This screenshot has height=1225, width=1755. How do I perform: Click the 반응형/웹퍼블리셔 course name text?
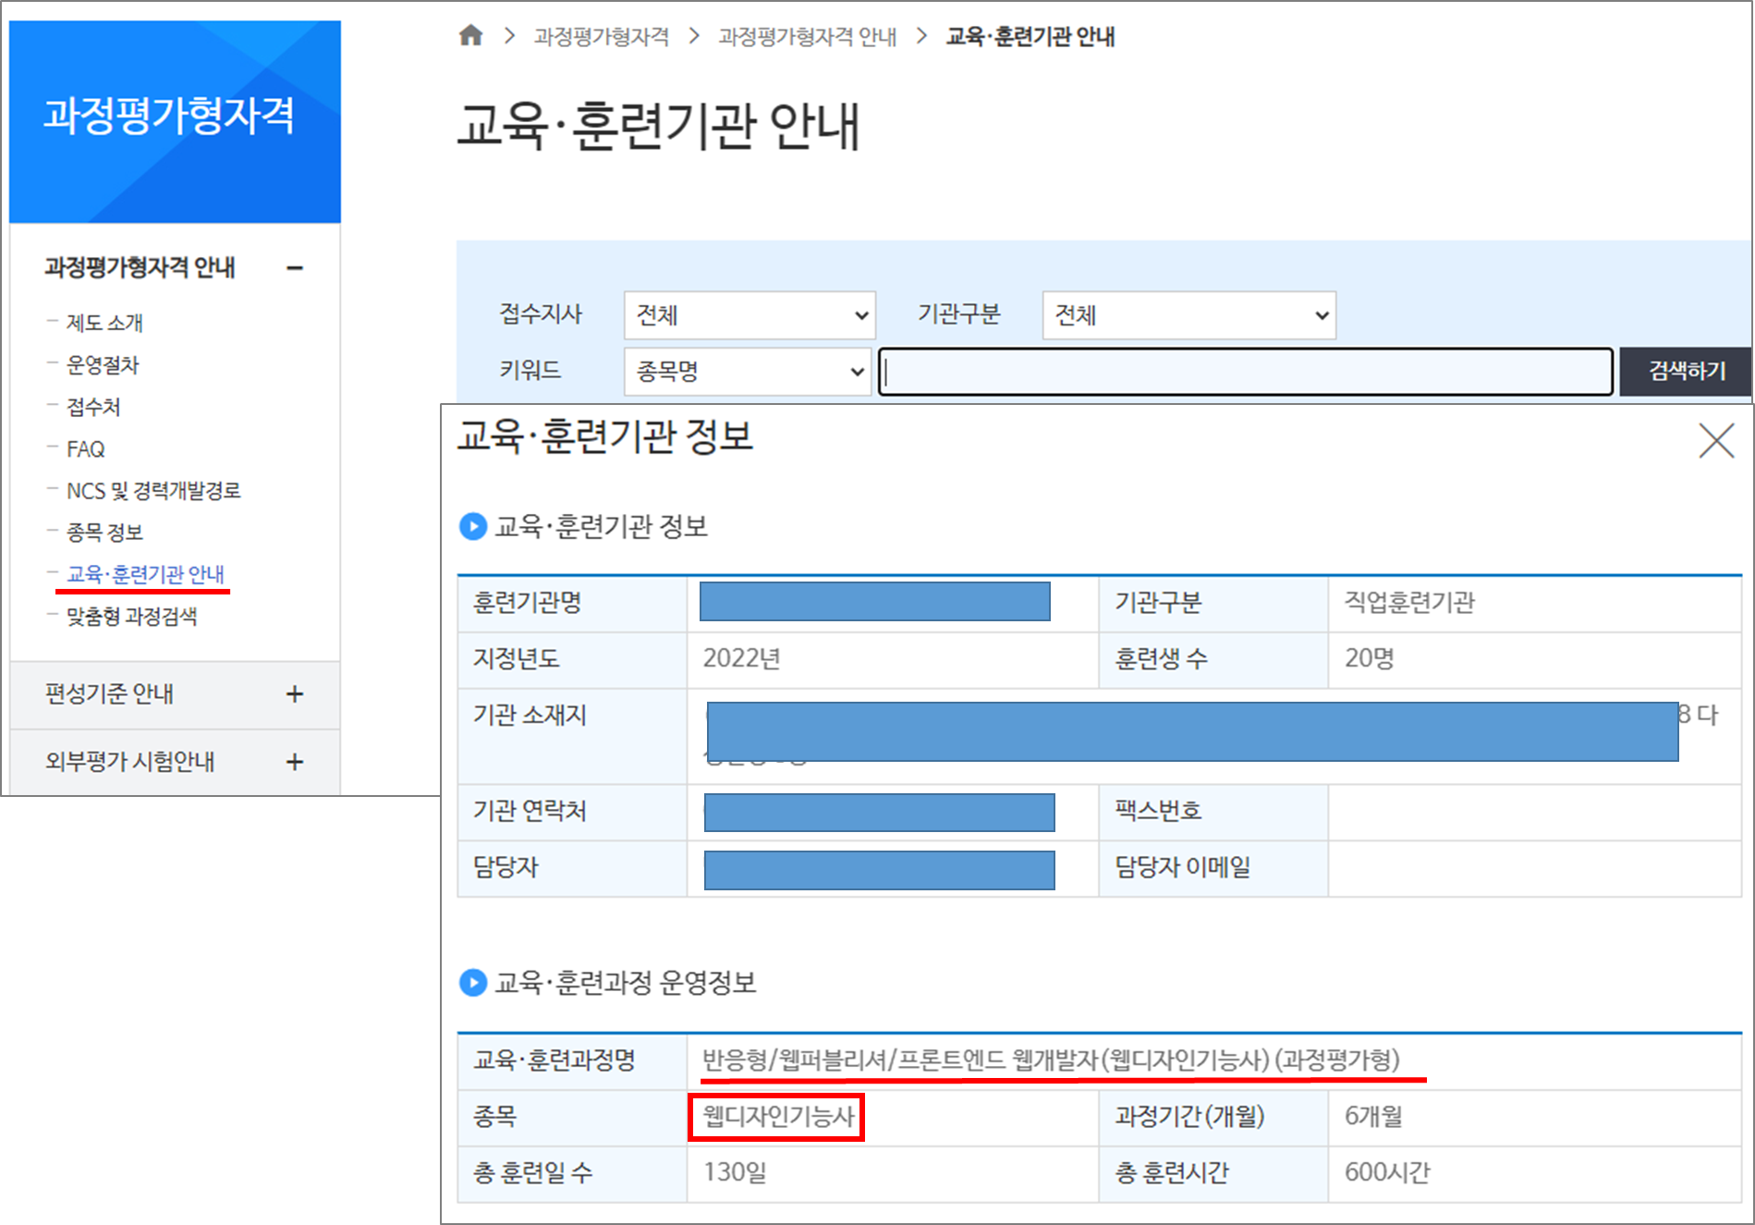click(x=1051, y=1060)
